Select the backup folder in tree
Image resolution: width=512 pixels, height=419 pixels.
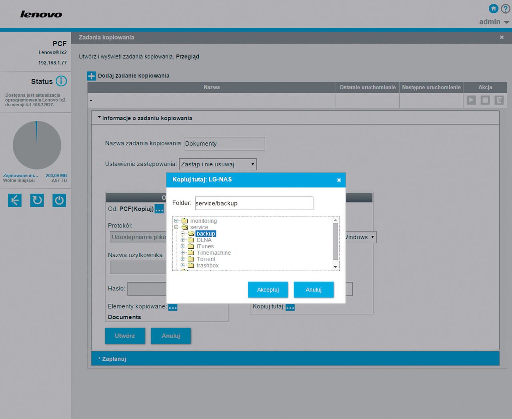(206, 233)
